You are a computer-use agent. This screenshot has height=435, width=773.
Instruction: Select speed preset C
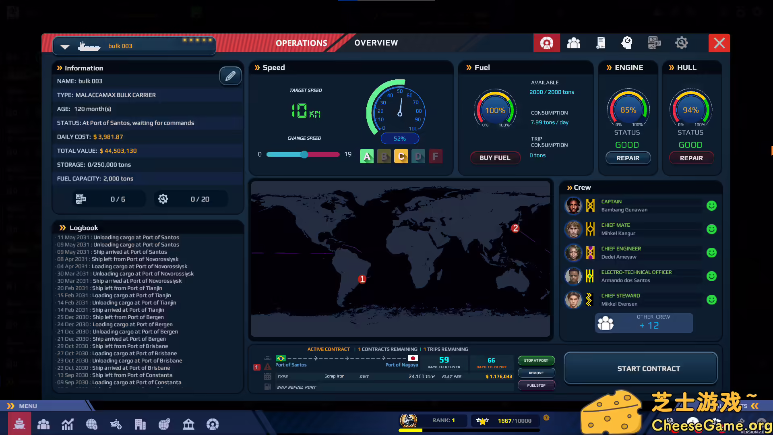point(401,156)
